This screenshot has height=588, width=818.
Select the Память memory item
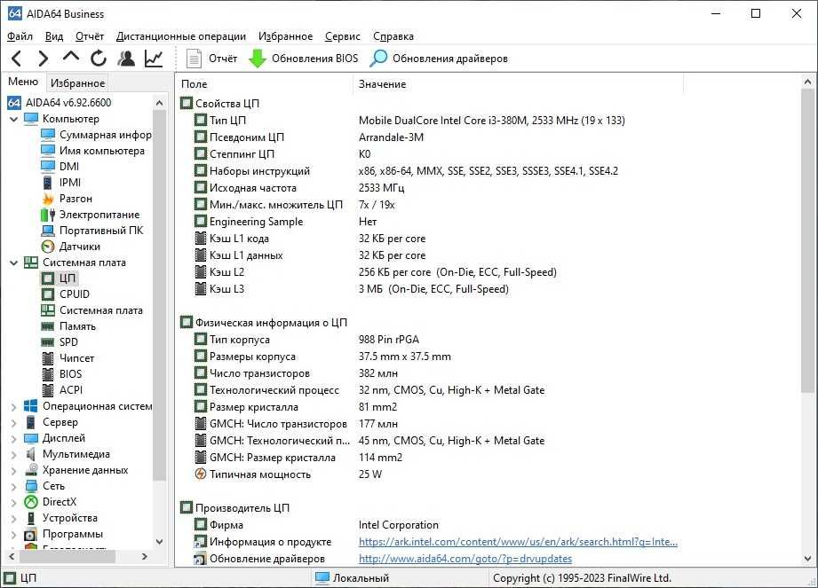pos(68,326)
